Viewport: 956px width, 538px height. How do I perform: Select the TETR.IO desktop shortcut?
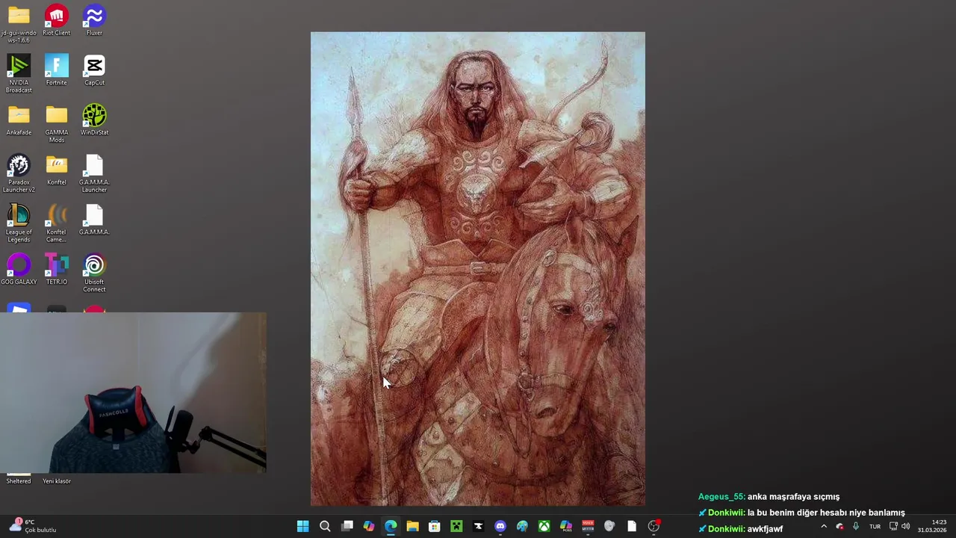click(x=56, y=270)
